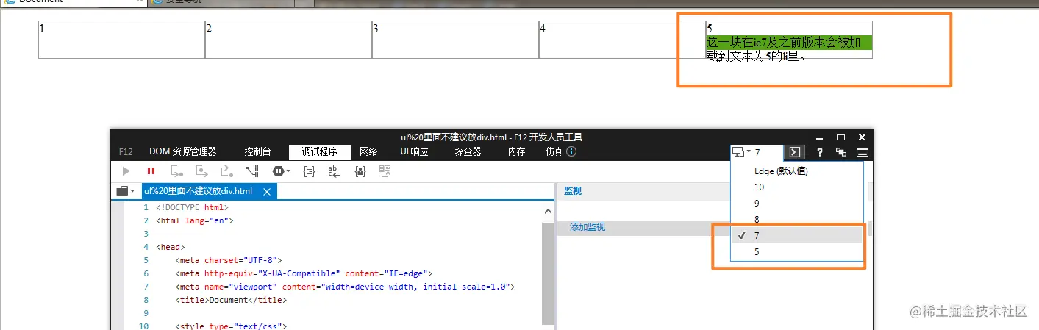The image size is (1039, 330).
Task: Choose document mode 5
Action: (796, 252)
